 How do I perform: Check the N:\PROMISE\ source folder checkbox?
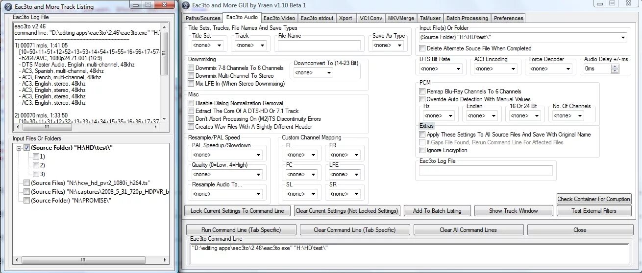tap(26, 201)
